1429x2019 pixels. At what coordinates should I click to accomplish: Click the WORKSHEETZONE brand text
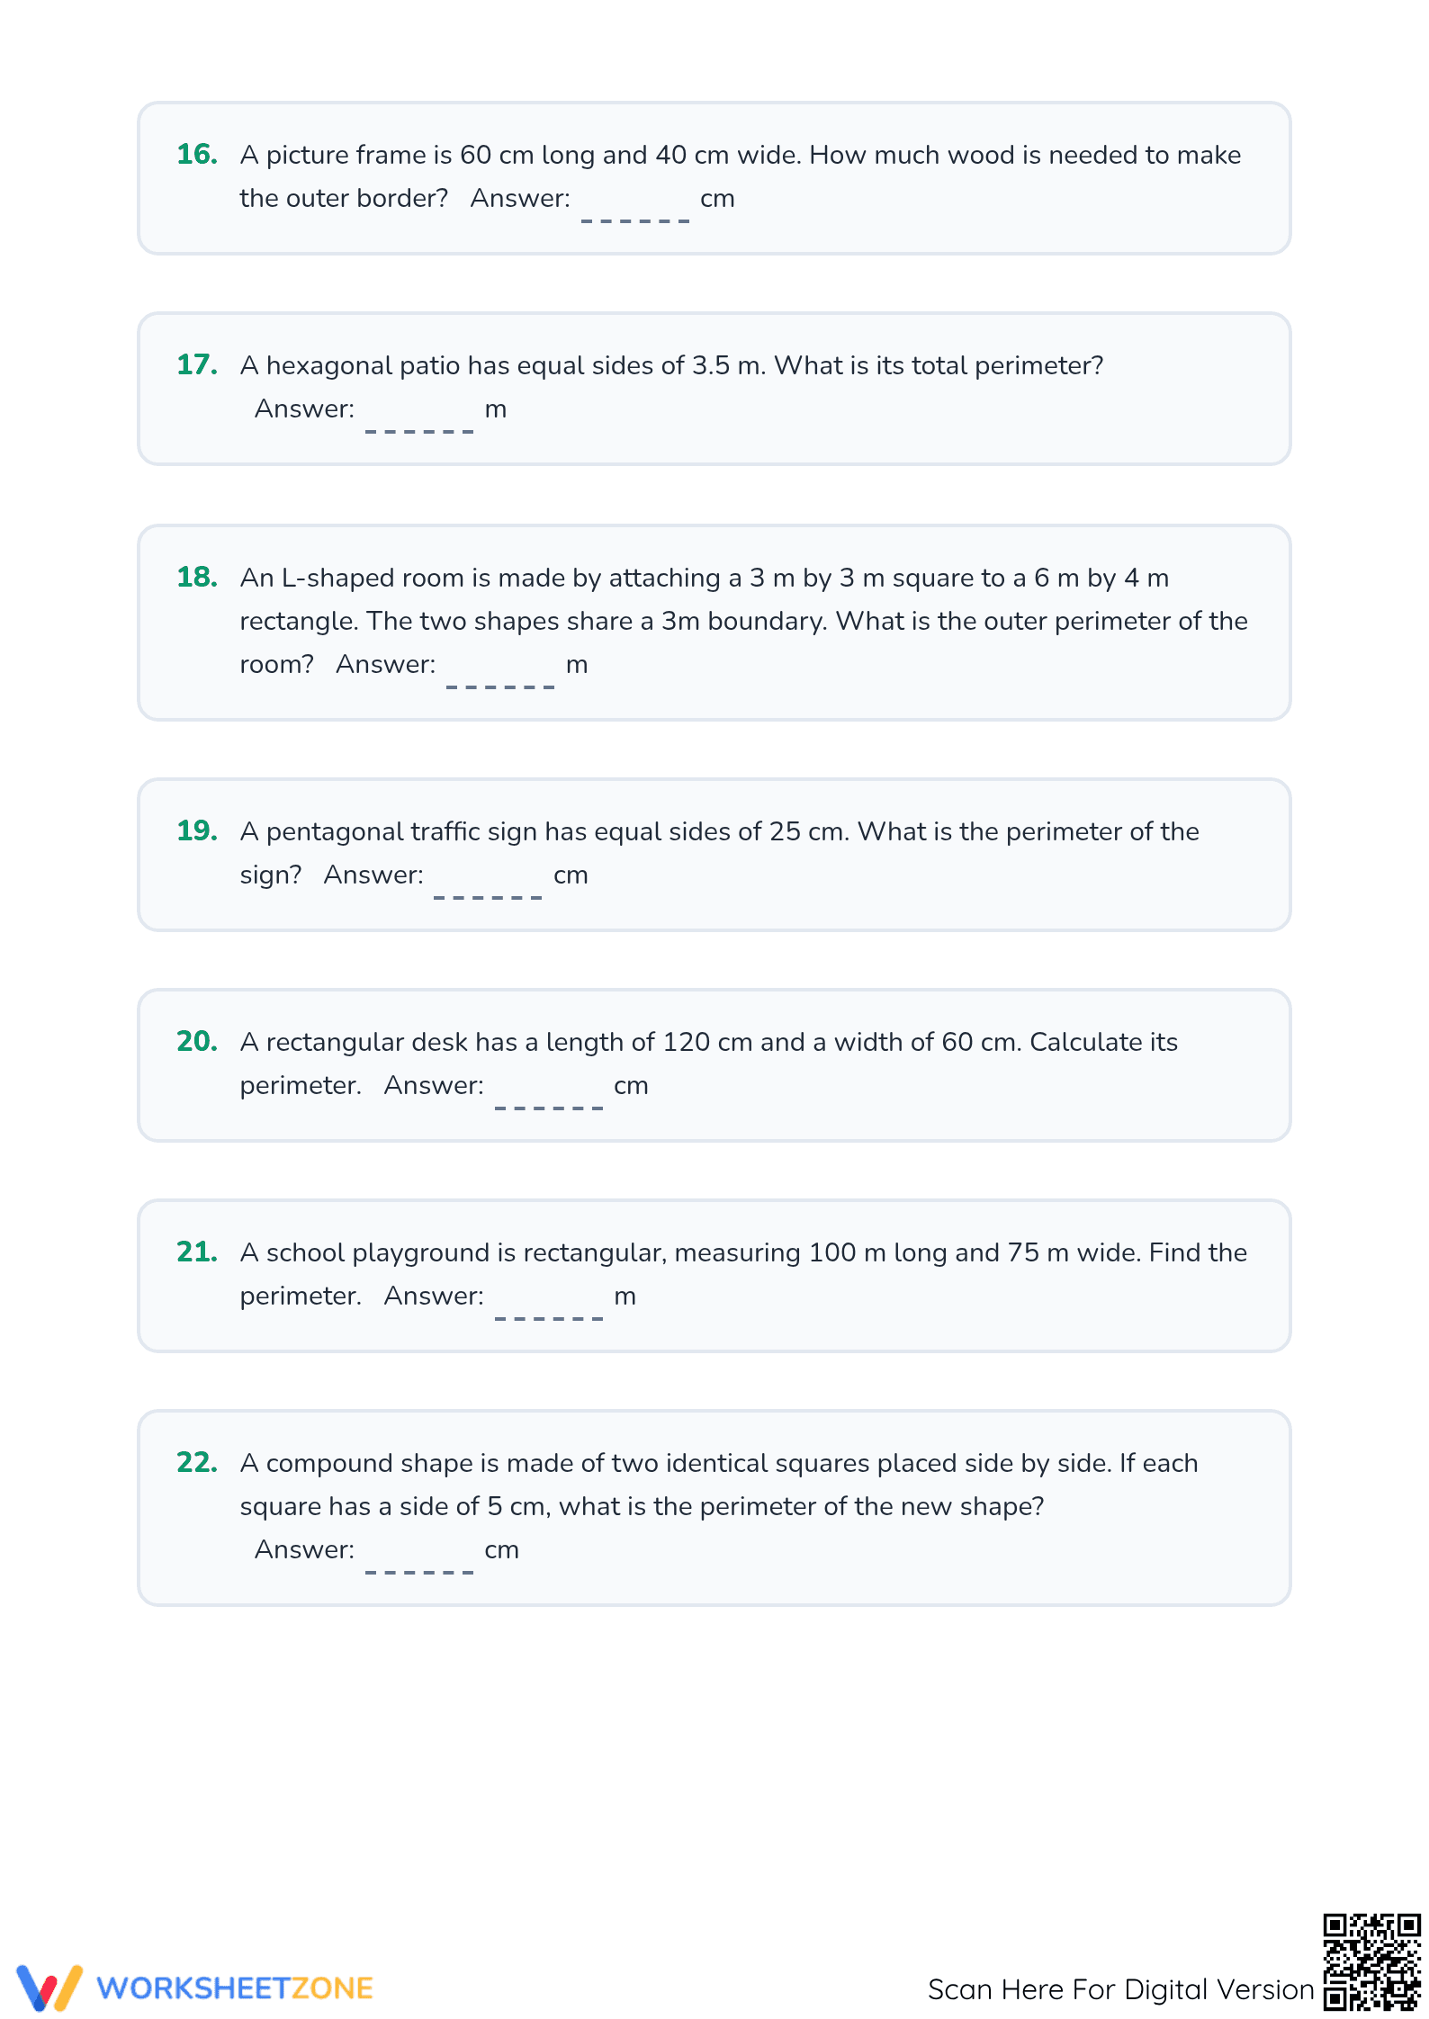coord(235,1988)
